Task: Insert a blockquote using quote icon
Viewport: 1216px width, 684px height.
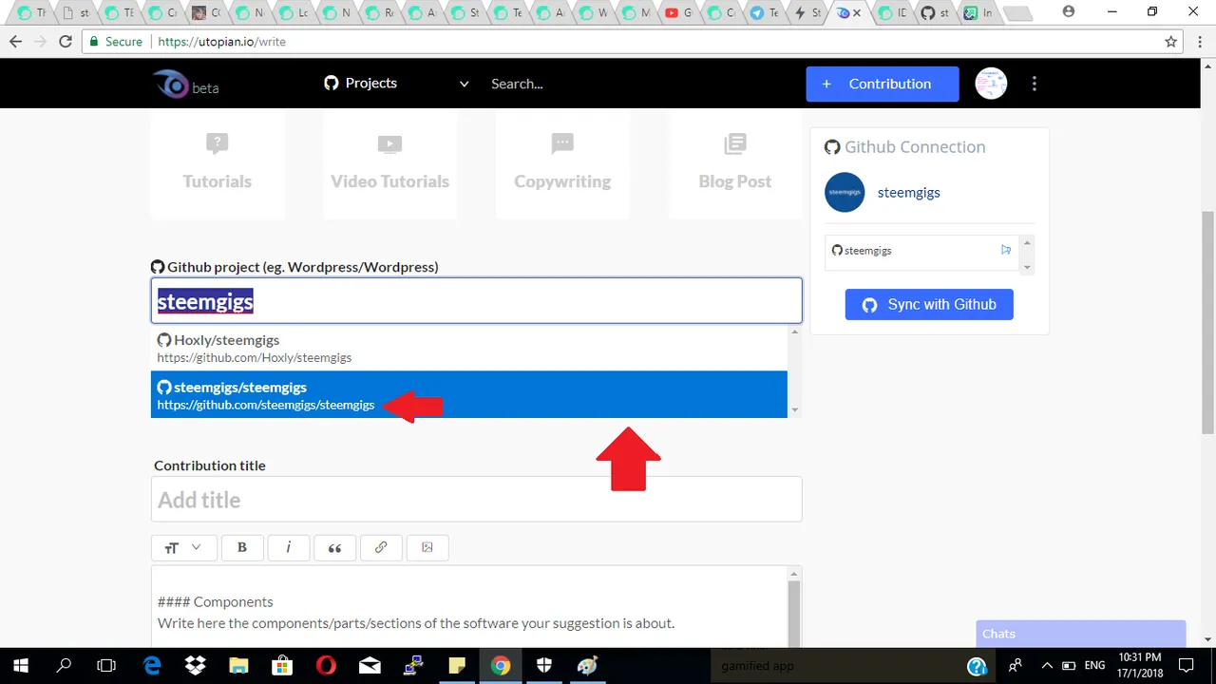Action: 334,547
